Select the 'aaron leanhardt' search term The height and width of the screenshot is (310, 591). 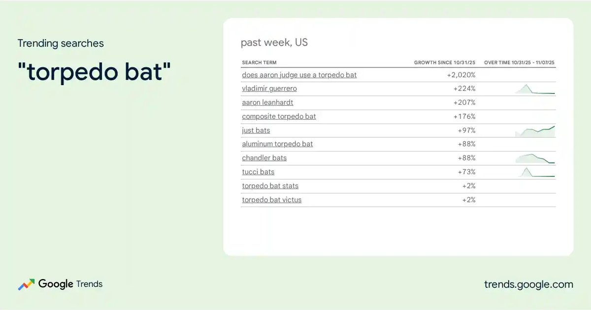(x=267, y=102)
